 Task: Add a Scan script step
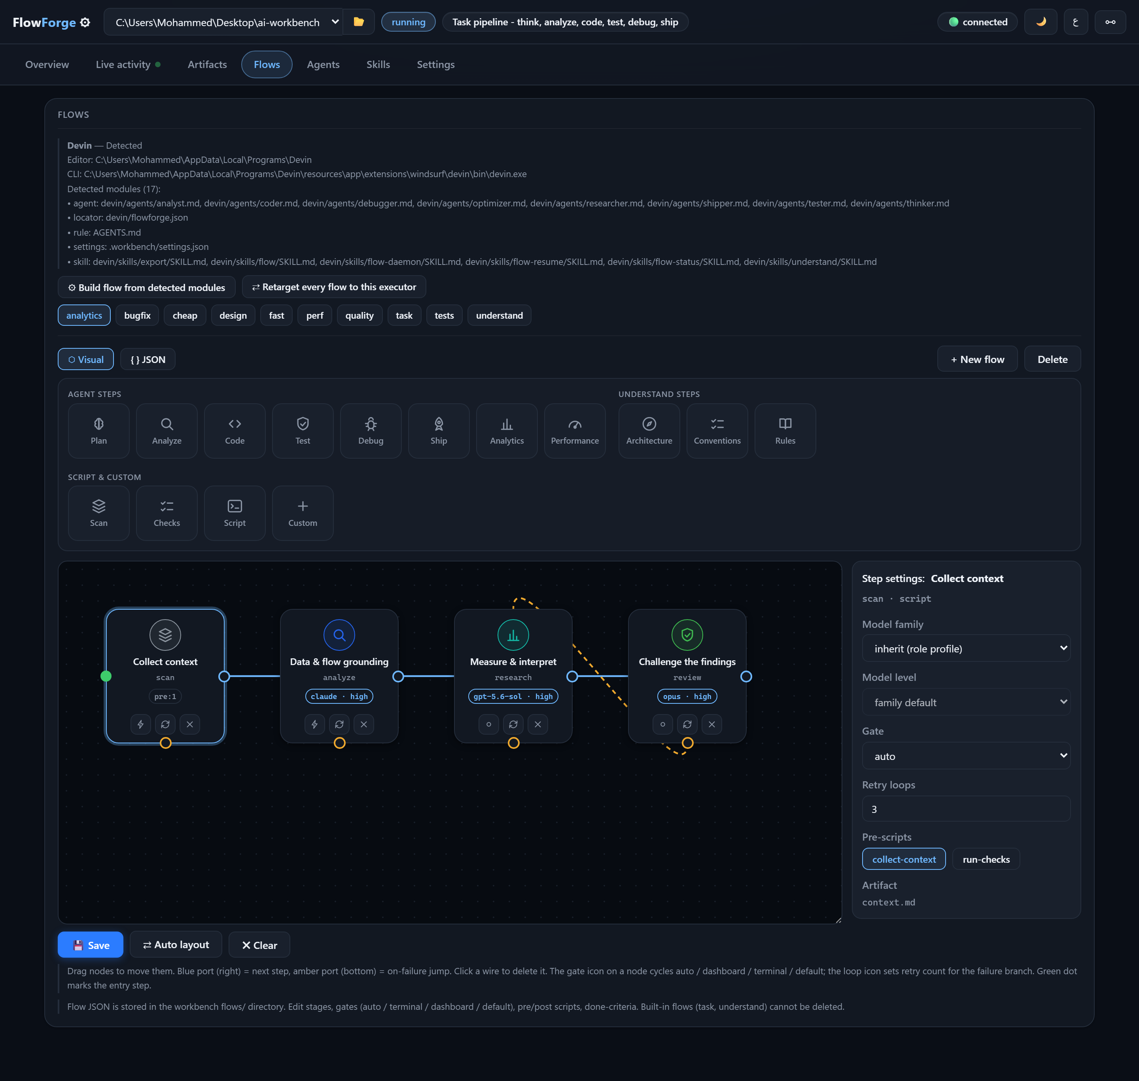pos(98,513)
